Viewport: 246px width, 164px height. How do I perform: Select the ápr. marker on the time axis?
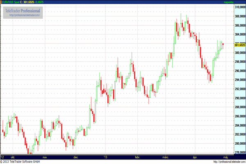click(195, 157)
